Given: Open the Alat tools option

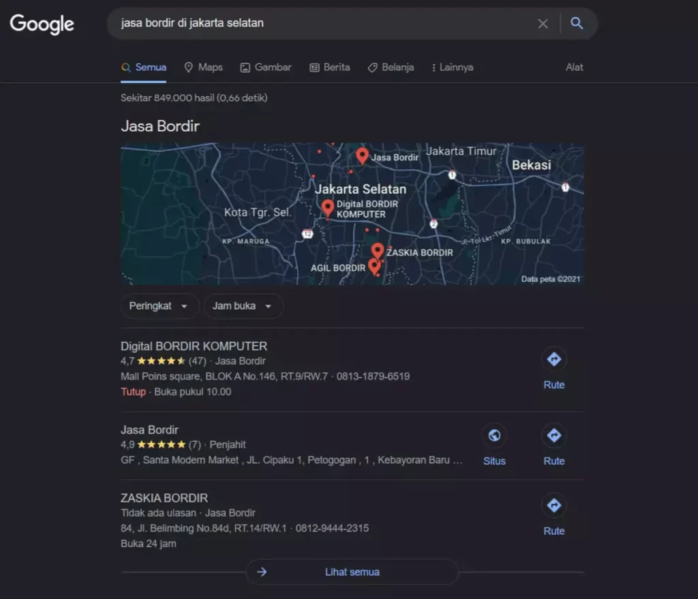Looking at the screenshot, I should [574, 68].
